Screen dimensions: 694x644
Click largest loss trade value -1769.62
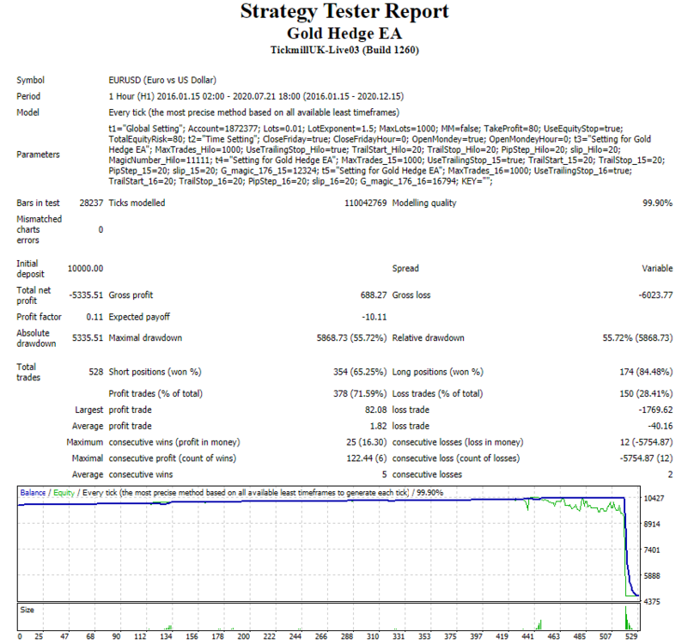[x=655, y=410]
